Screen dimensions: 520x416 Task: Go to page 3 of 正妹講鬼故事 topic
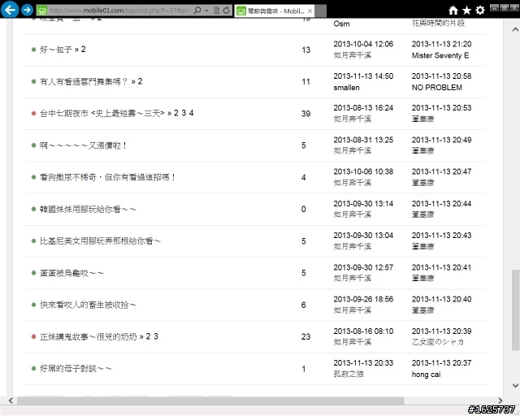tap(156, 336)
